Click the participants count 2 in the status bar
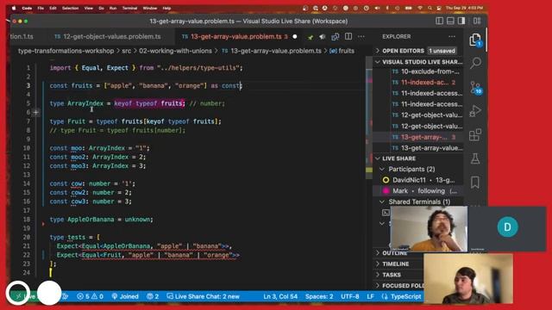Screen dimensions: 552x310 153,296
